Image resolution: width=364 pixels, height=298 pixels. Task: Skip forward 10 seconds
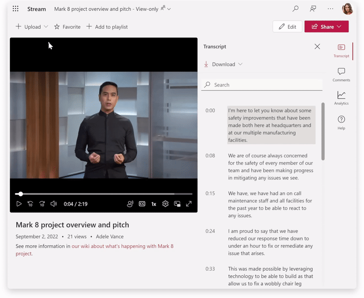point(42,204)
